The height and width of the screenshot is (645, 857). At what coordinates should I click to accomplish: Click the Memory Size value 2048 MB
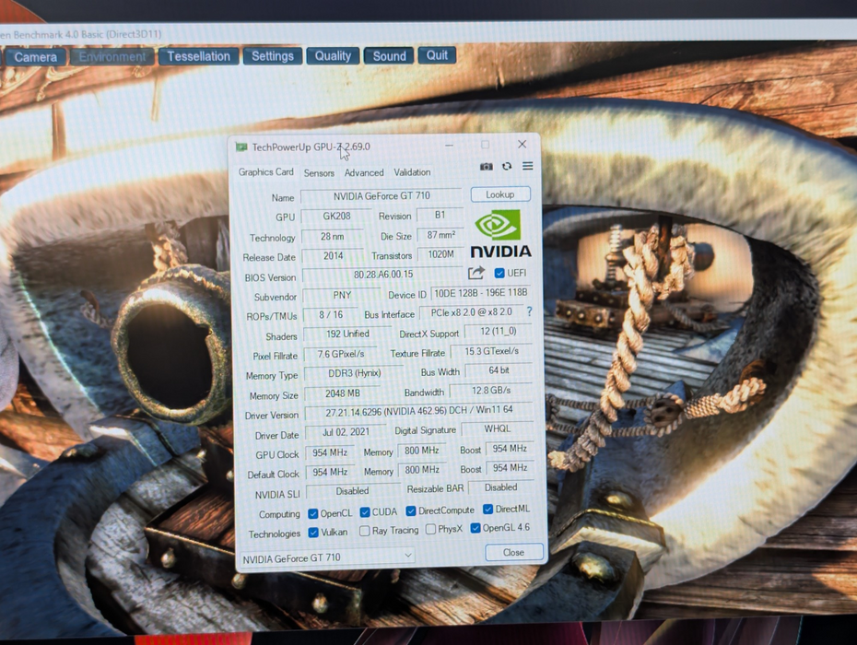(x=343, y=393)
